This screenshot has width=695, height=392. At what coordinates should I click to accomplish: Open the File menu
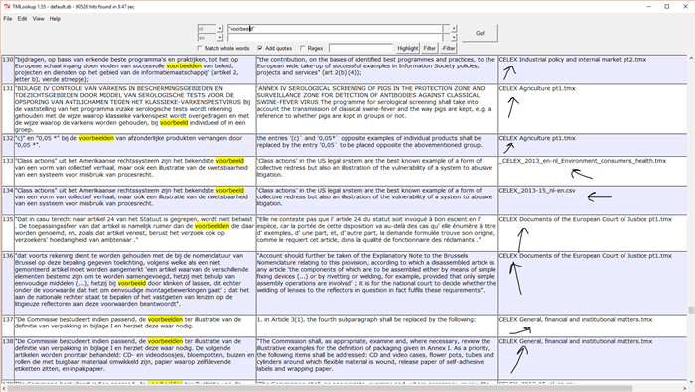tap(8, 19)
